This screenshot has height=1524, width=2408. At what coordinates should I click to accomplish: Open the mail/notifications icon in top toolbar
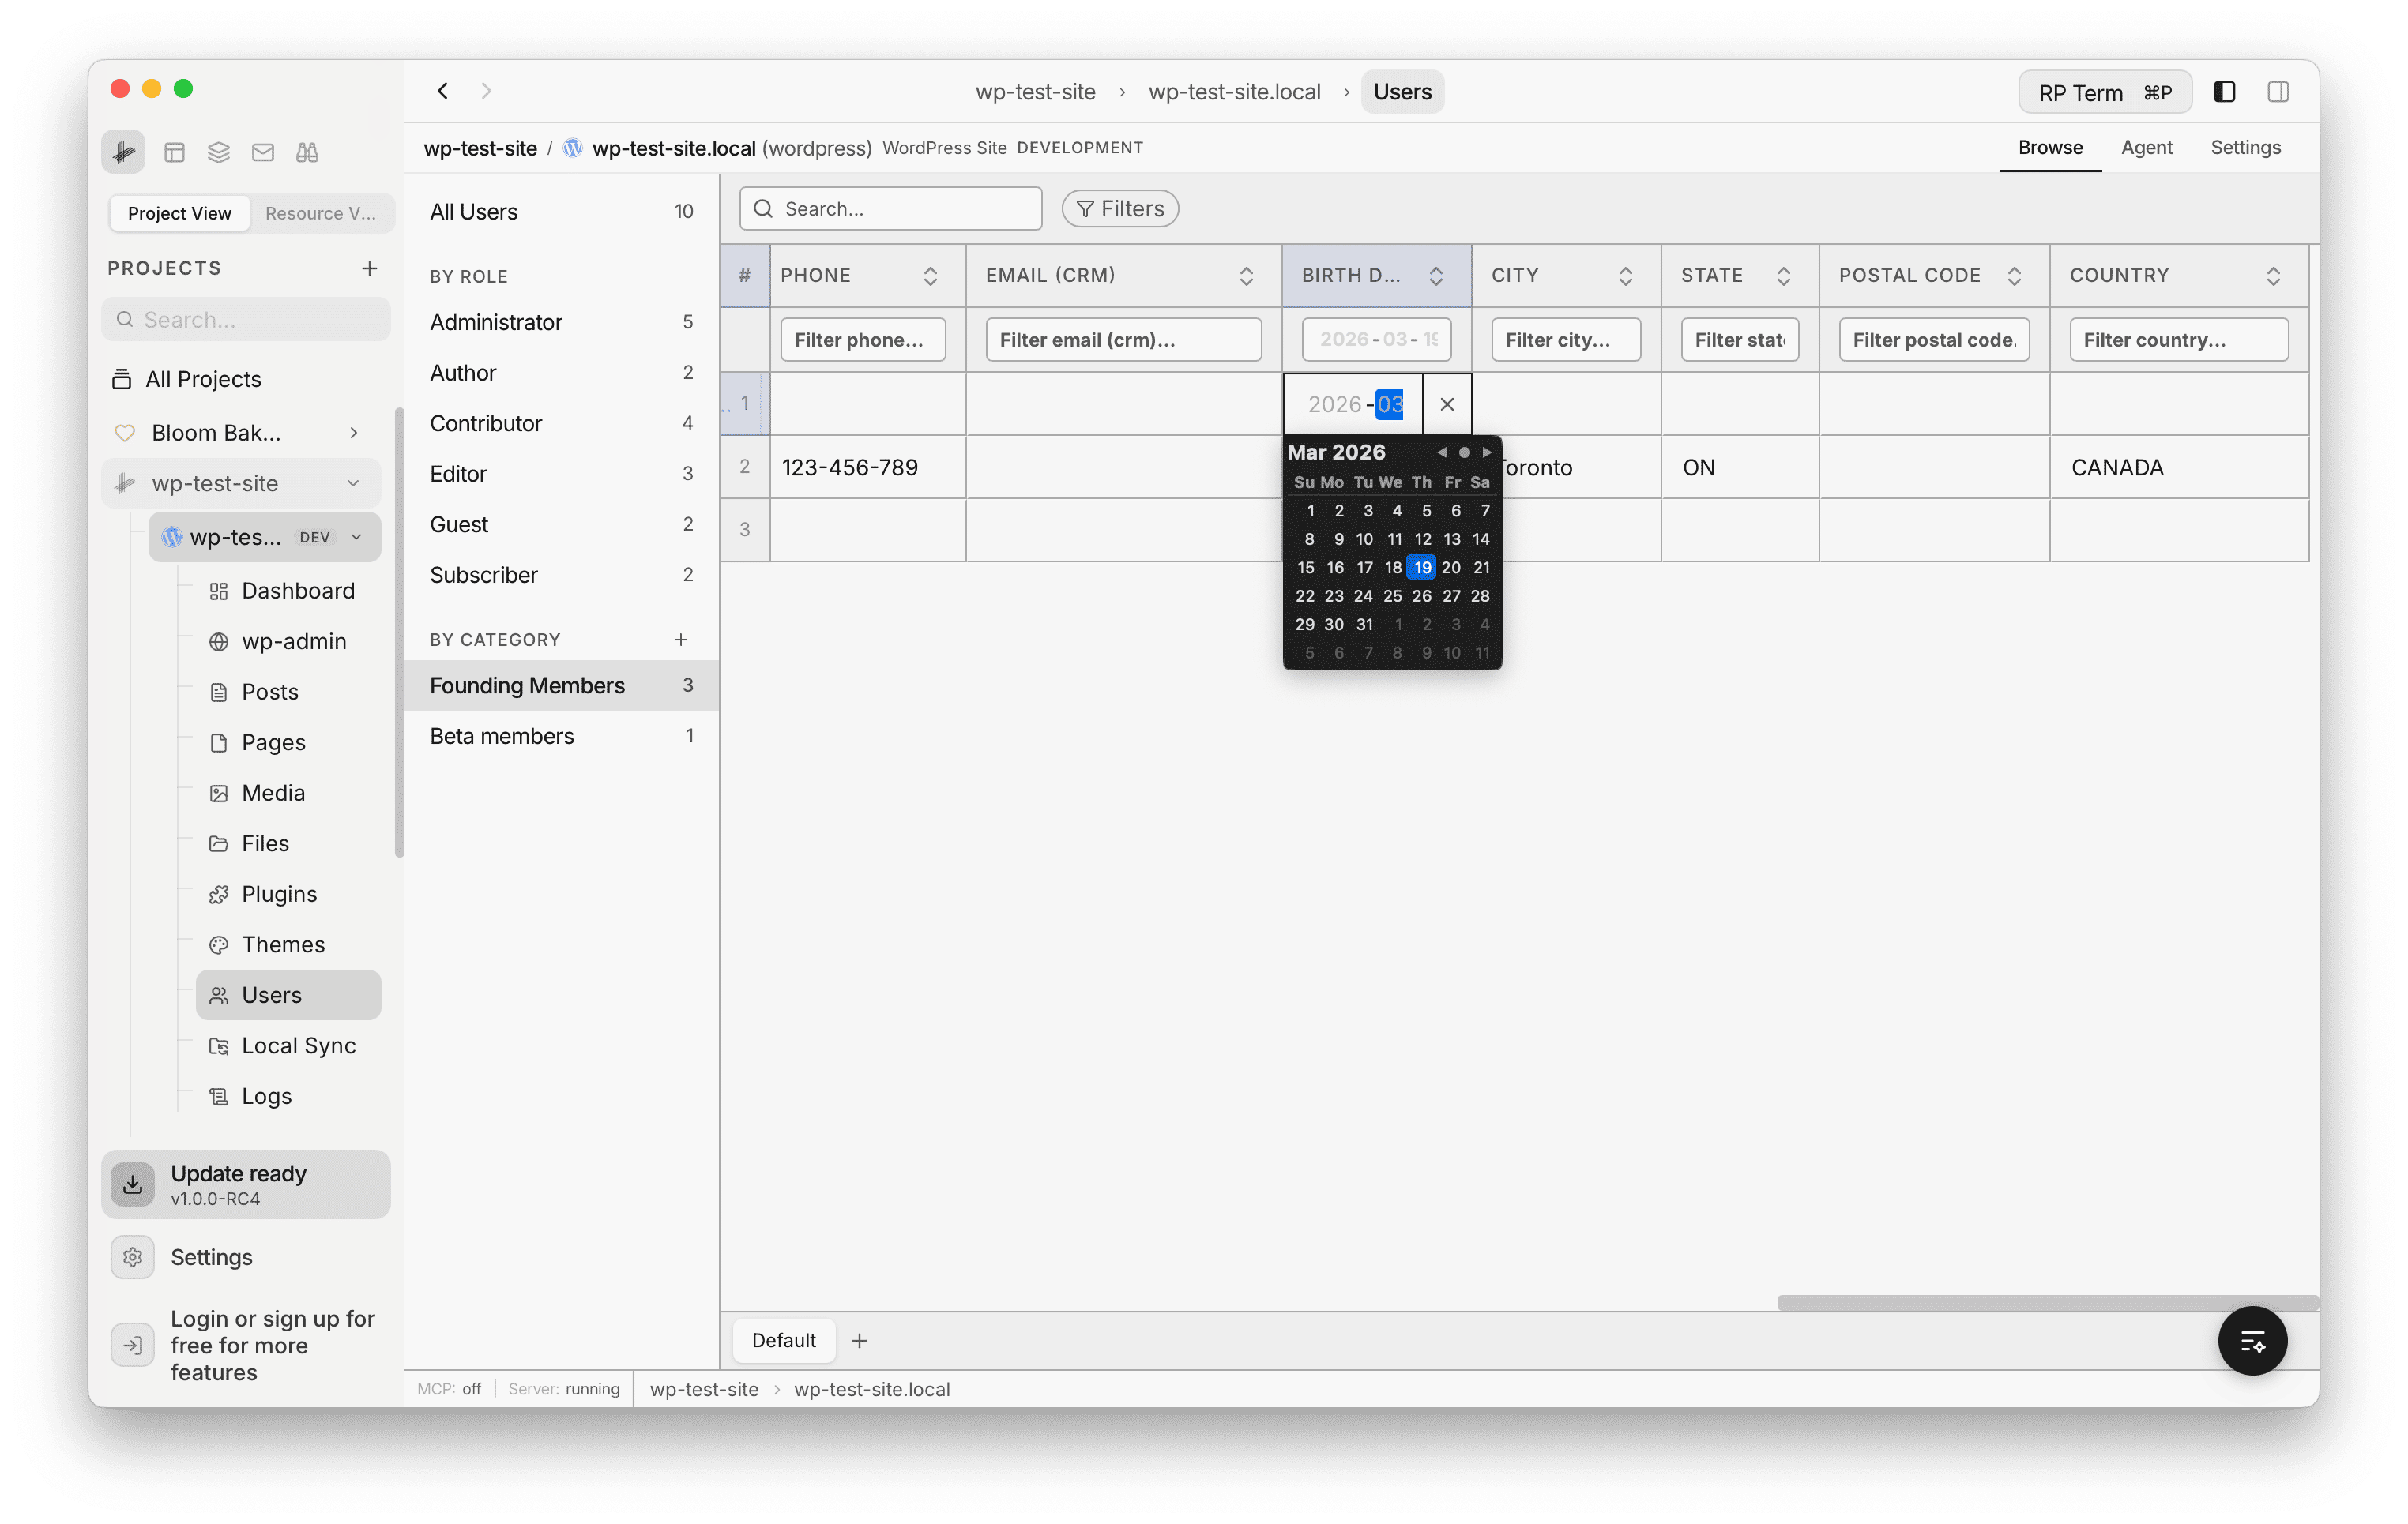[263, 152]
